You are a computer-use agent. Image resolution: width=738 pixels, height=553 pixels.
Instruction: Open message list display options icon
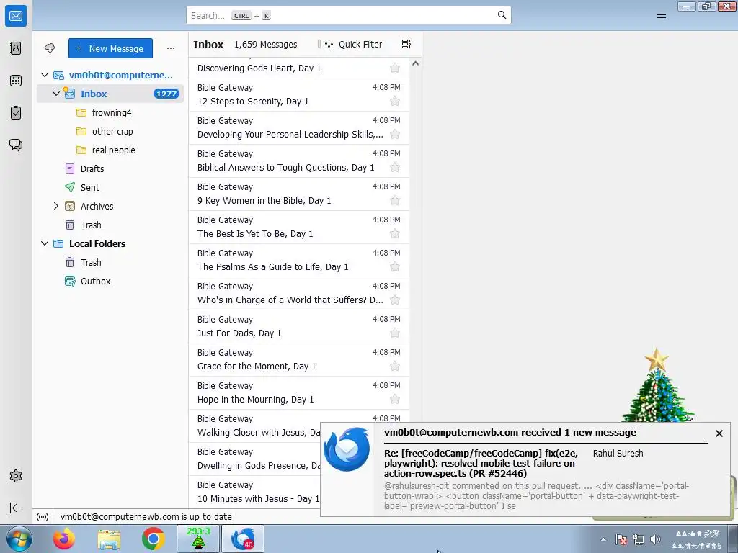click(406, 44)
